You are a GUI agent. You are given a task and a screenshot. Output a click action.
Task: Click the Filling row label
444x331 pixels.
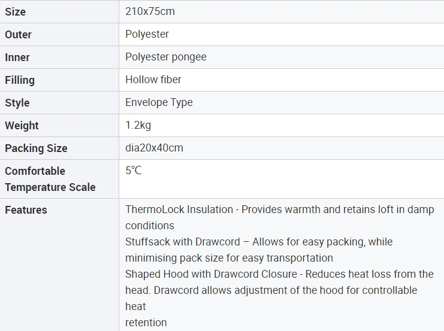point(20,80)
